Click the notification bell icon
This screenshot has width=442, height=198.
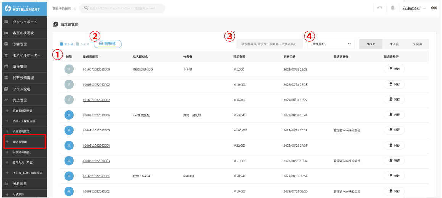392,8
